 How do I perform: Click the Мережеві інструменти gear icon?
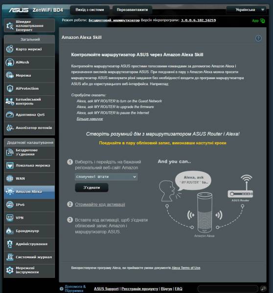pyautogui.click(x=10, y=270)
